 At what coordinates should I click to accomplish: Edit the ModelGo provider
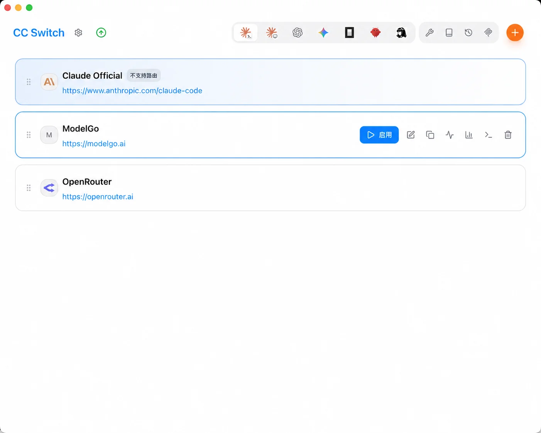(411, 135)
